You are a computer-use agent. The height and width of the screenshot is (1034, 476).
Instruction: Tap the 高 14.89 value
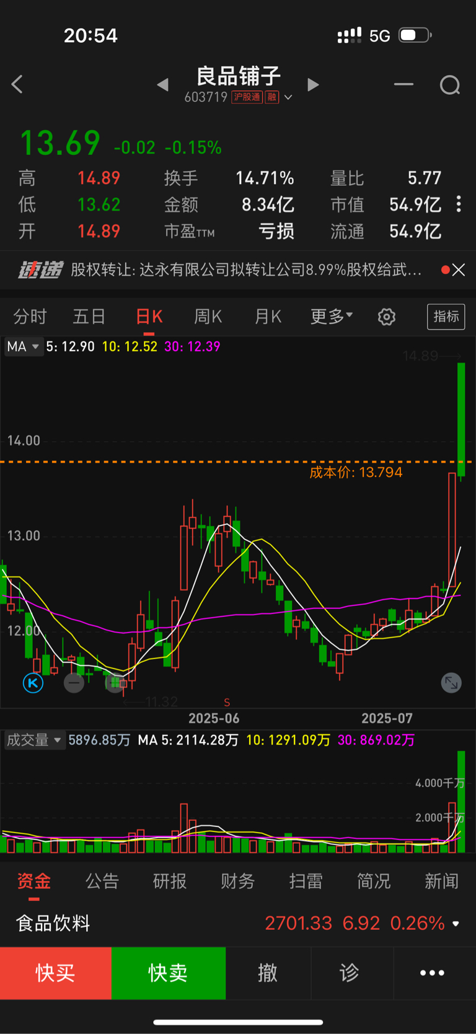click(x=99, y=178)
